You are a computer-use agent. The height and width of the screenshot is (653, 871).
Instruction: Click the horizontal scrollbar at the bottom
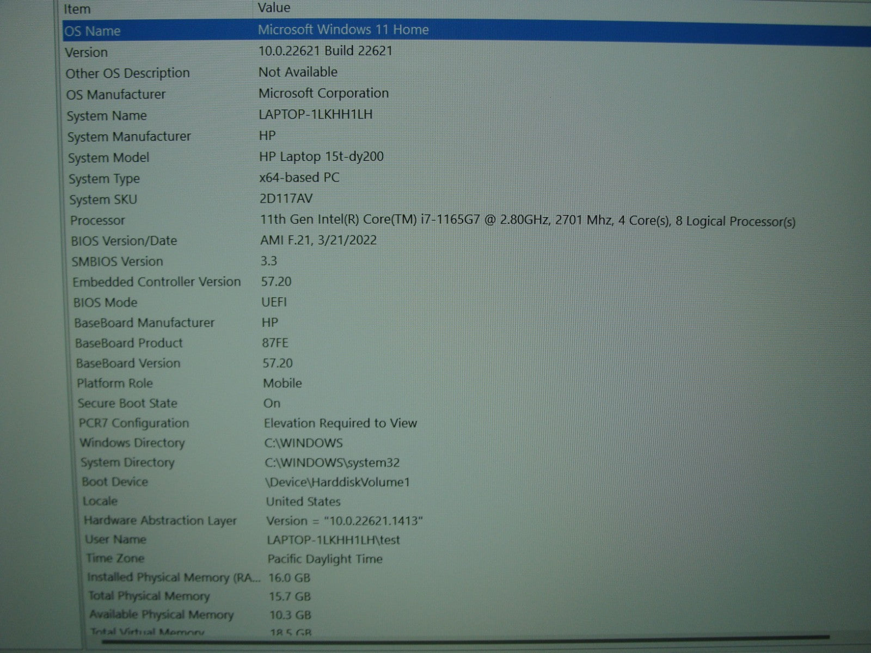click(463, 639)
